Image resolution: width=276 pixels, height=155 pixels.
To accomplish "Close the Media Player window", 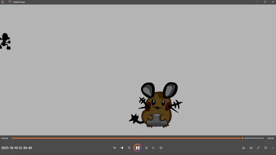I will [x=273, y=2].
